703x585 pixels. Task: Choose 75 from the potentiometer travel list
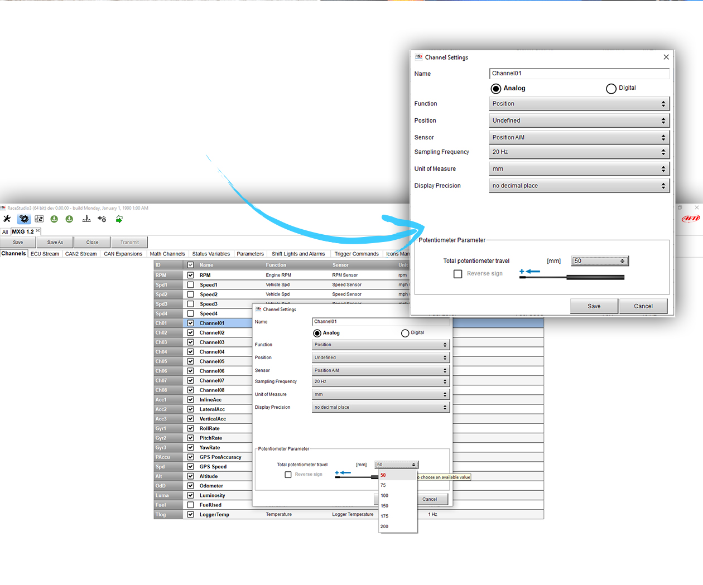pos(398,485)
